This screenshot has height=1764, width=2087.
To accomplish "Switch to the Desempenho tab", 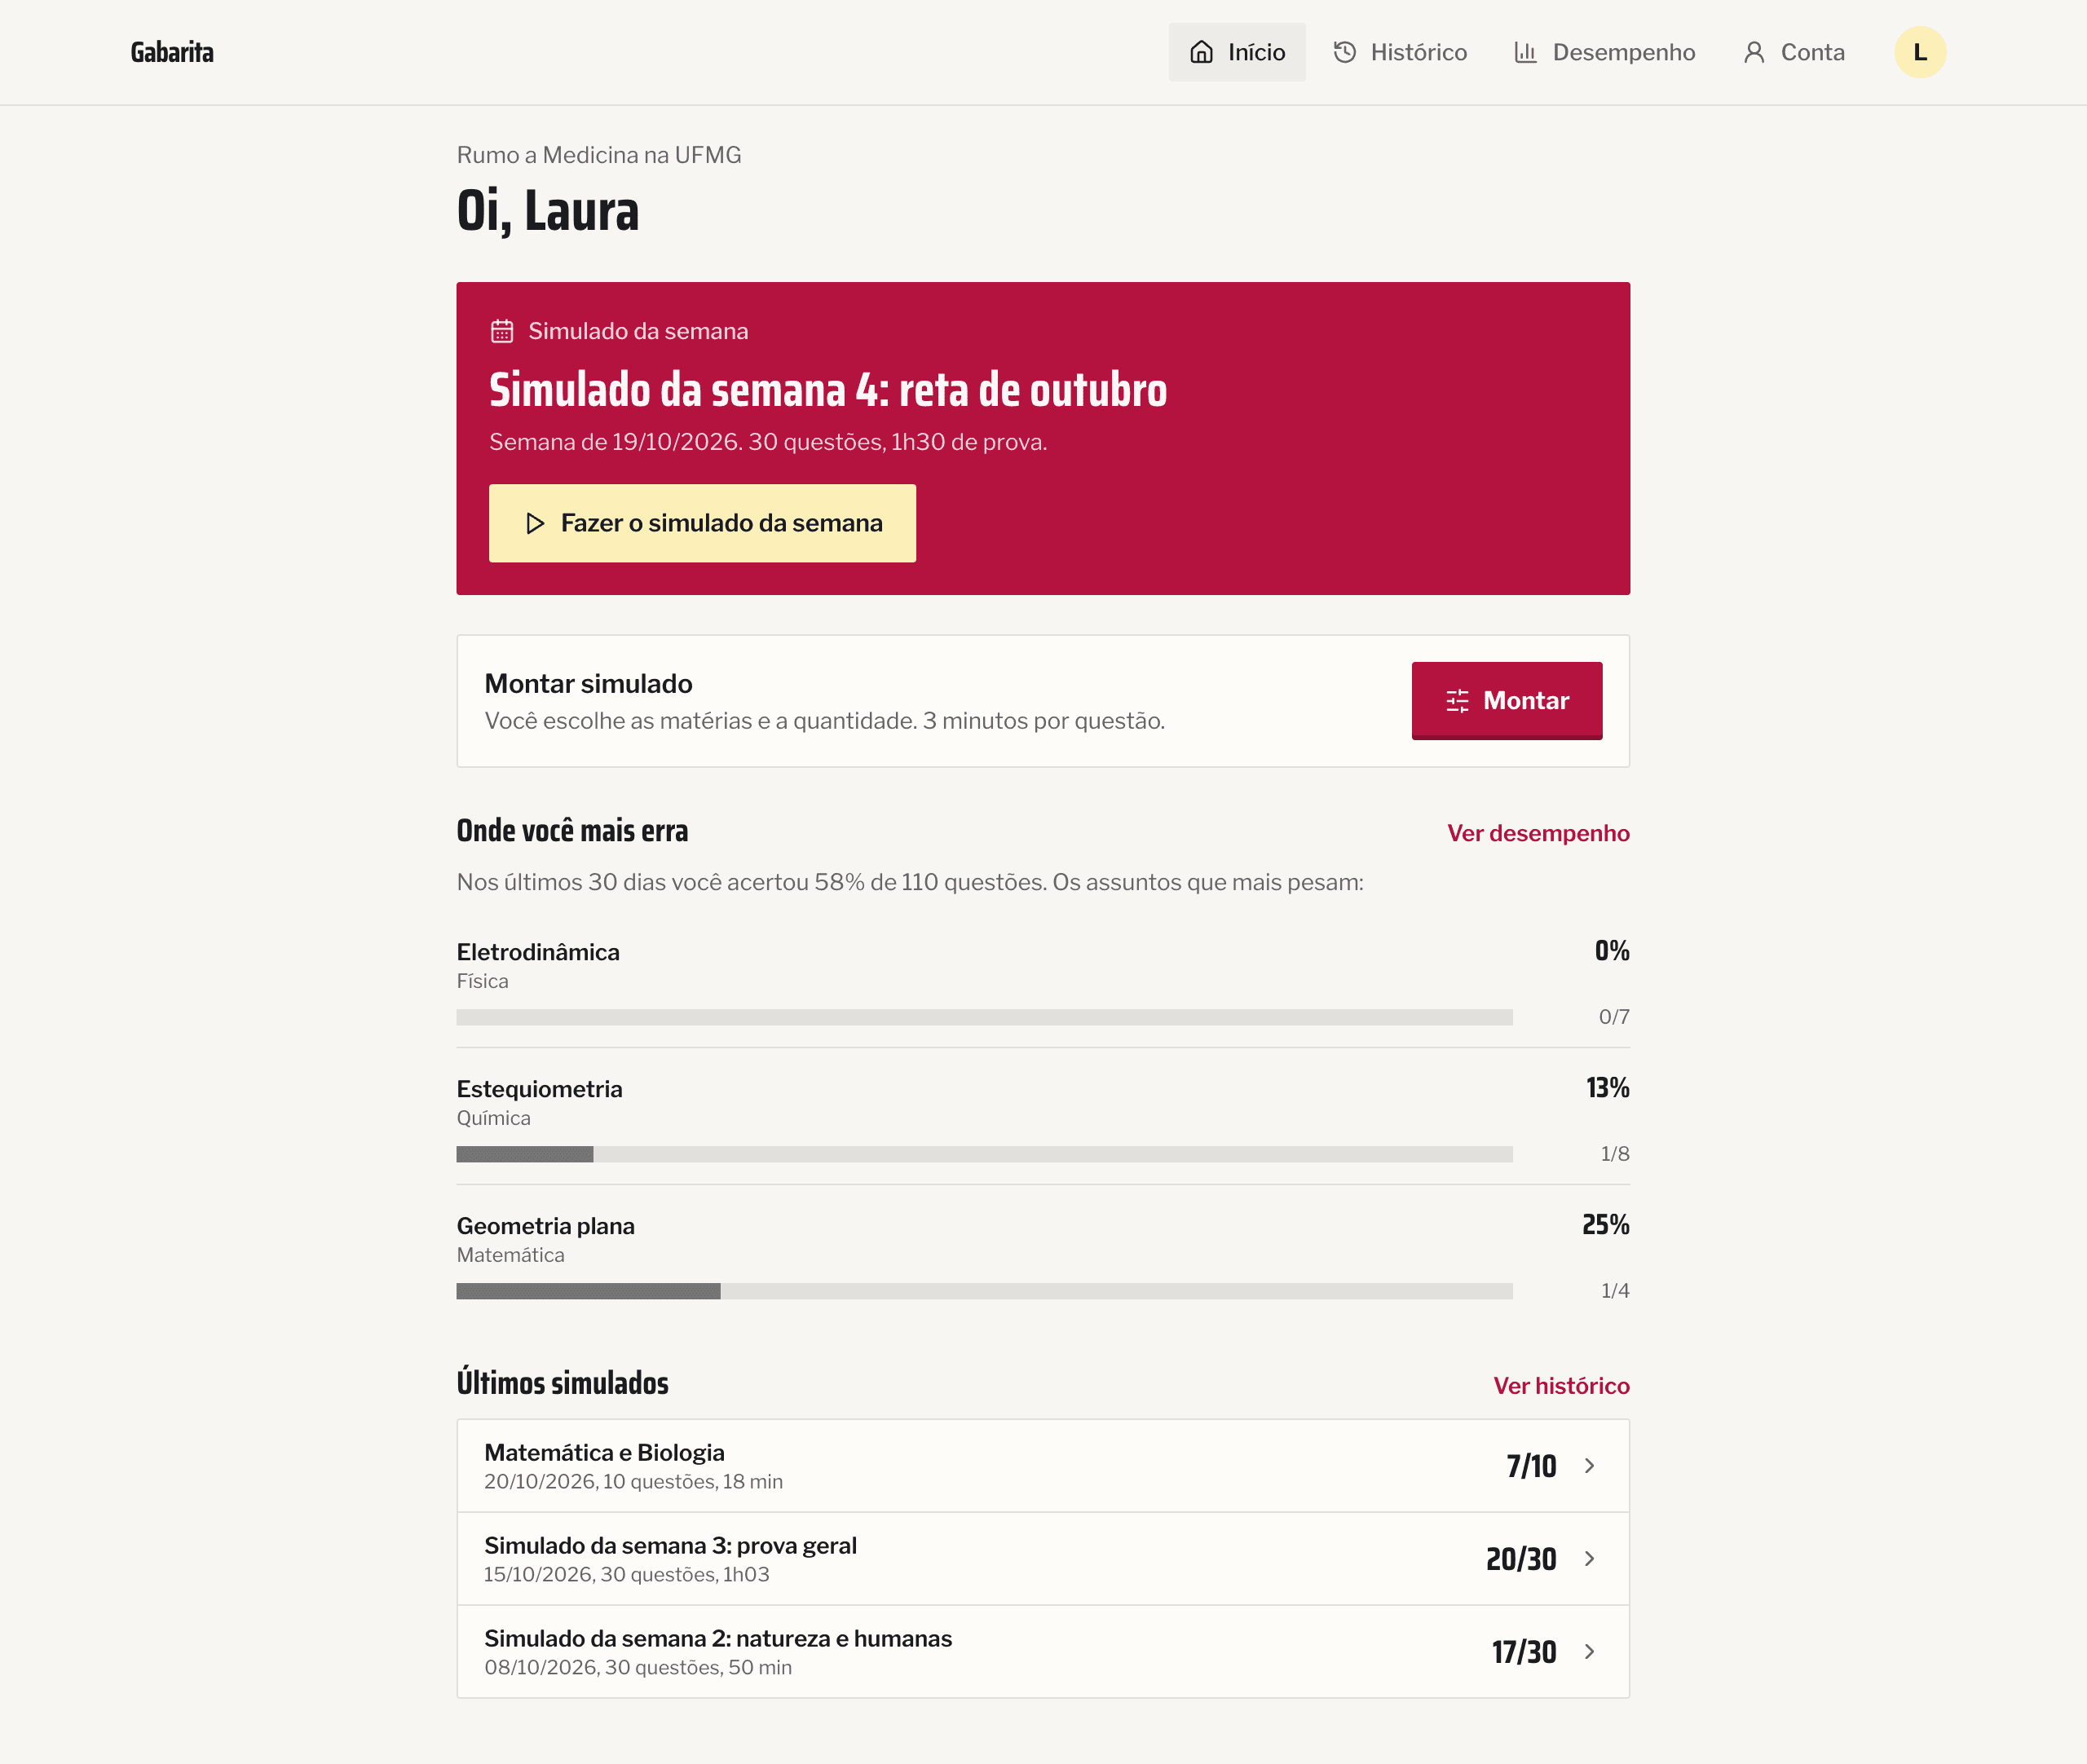I will (x=1605, y=52).
